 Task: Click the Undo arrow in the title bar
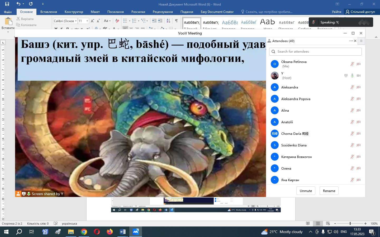(18, 4)
